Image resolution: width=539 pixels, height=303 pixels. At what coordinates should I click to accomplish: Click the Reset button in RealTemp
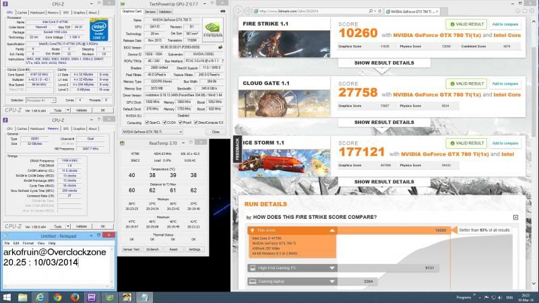(173, 249)
